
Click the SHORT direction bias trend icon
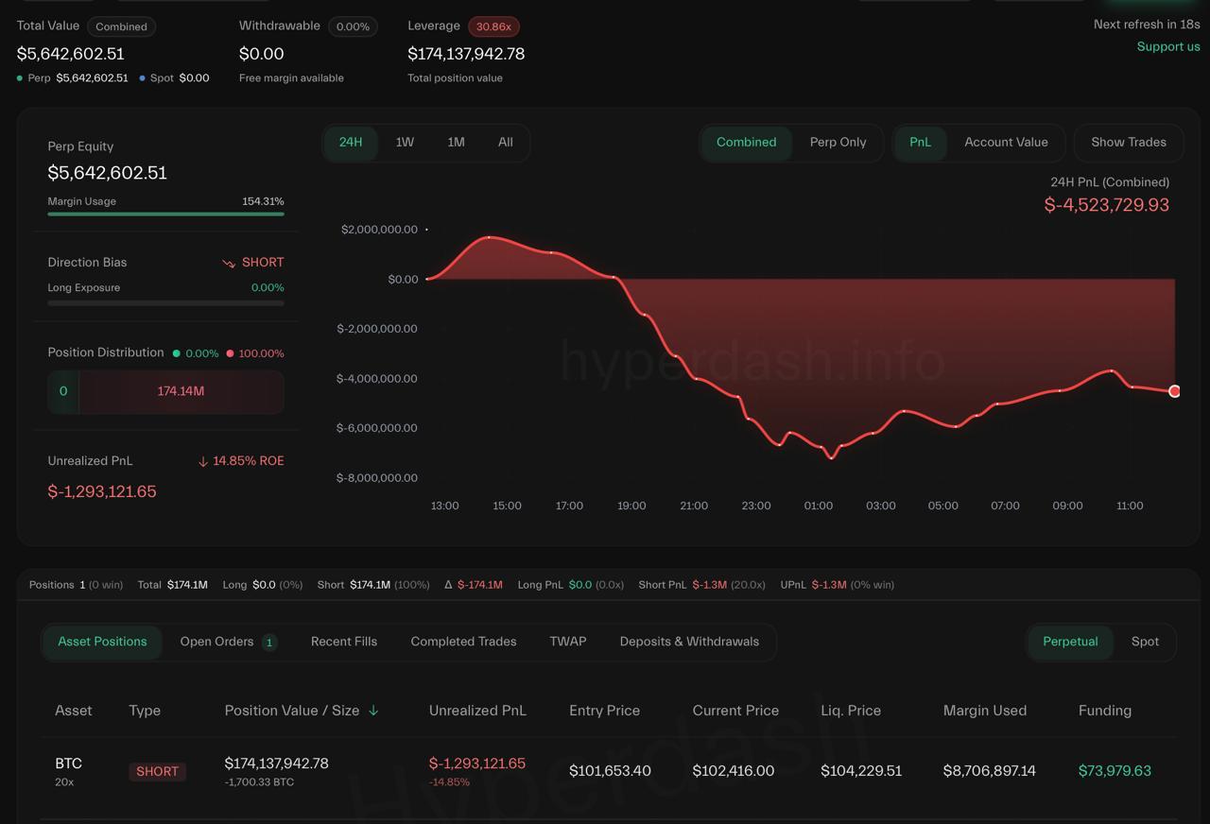click(228, 263)
